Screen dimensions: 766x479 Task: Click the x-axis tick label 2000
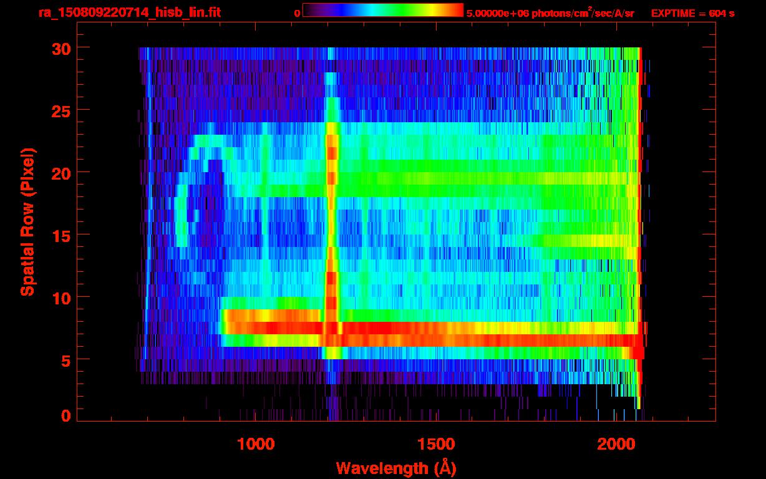pyautogui.click(x=616, y=444)
